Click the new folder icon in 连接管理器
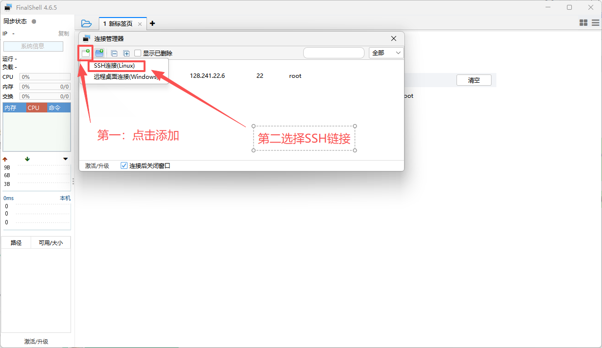Screen dimensions: 602x348 (x=99, y=53)
